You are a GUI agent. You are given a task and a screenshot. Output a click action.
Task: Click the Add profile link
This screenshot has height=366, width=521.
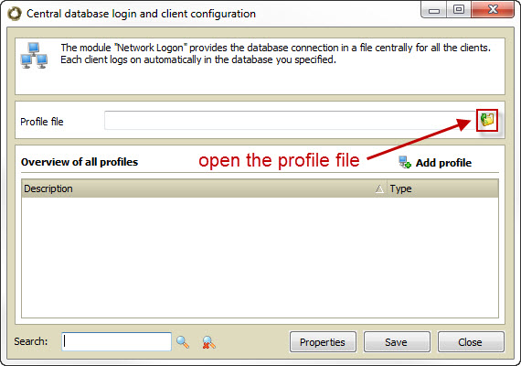[x=443, y=163]
